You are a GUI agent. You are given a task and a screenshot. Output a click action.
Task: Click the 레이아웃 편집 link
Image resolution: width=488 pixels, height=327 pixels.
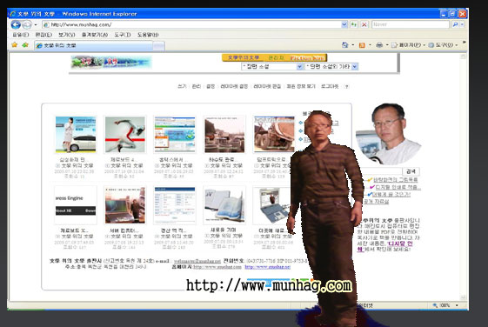point(267,86)
